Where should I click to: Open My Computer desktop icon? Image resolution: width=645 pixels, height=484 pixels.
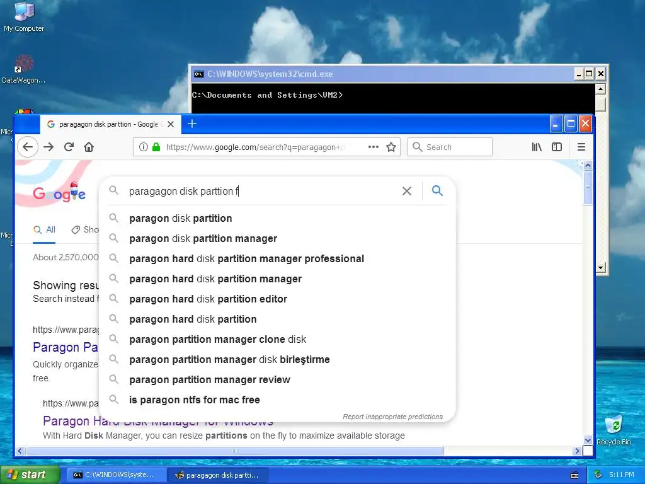pyautogui.click(x=24, y=17)
